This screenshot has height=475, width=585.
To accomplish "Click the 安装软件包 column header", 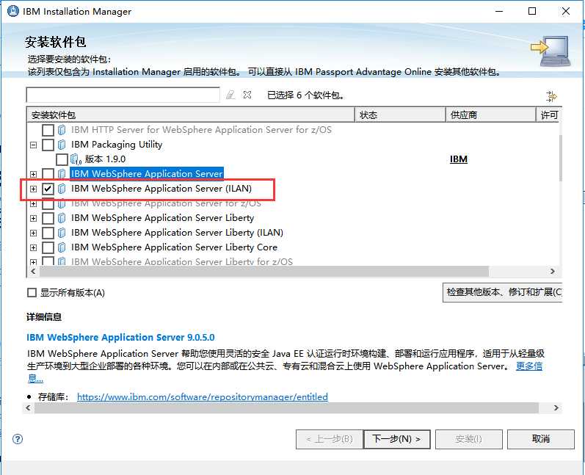I will 191,115.
